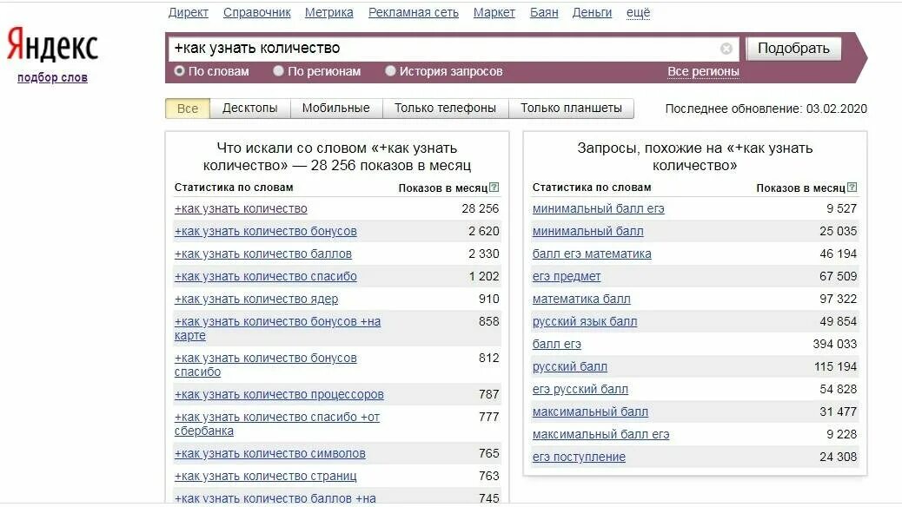This screenshot has width=902, height=507.
Task: Click left 'Статистика по словам' column header
Action: [x=234, y=188]
